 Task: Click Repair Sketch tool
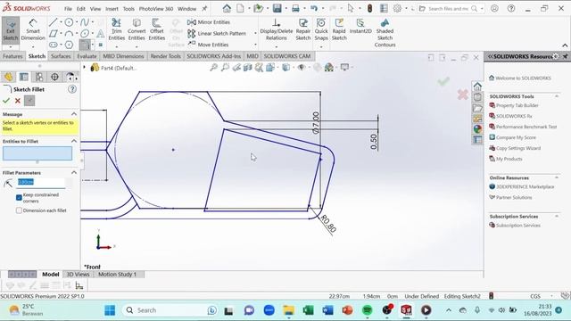pos(303,30)
